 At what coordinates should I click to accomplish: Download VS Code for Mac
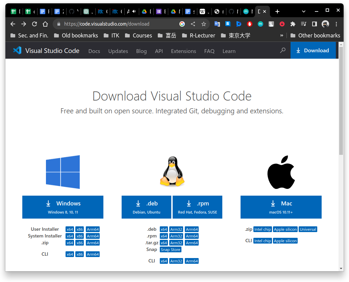tap(281, 207)
